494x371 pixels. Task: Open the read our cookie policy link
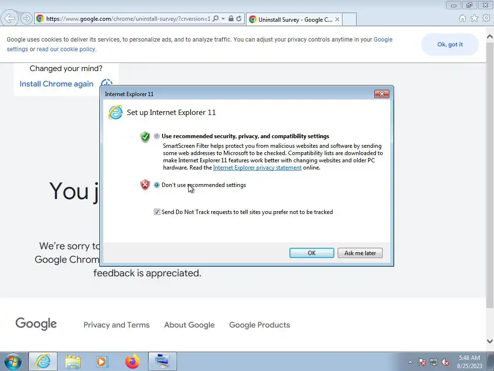(66, 49)
